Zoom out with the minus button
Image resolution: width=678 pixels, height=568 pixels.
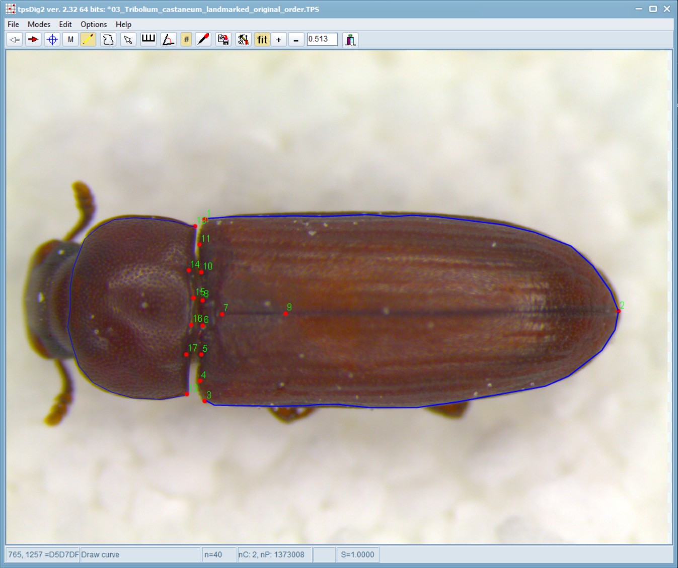pyautogui.click(x=296, y=39)
